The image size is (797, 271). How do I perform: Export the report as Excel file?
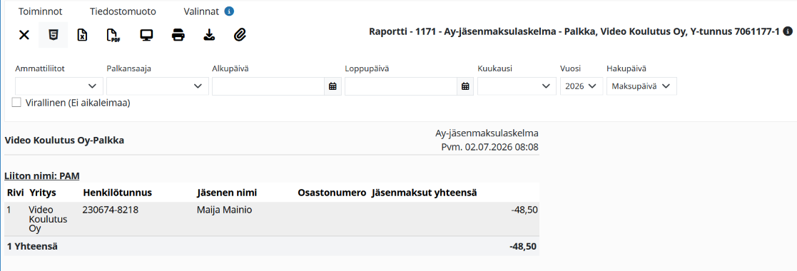point(82,35)
